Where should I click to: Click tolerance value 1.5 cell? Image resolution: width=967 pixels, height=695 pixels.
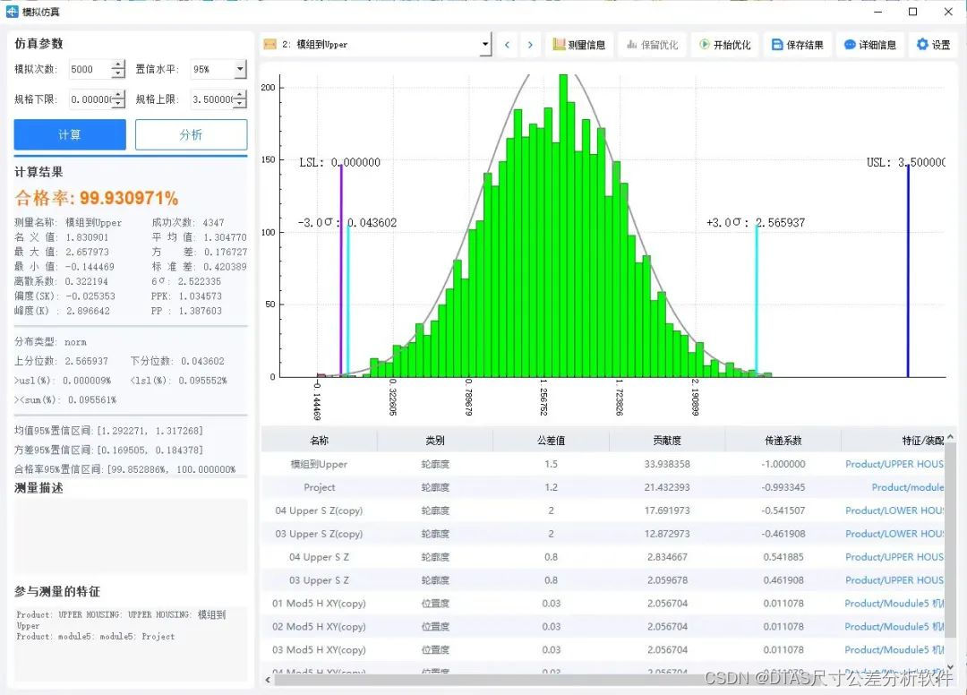pos(551,464)
